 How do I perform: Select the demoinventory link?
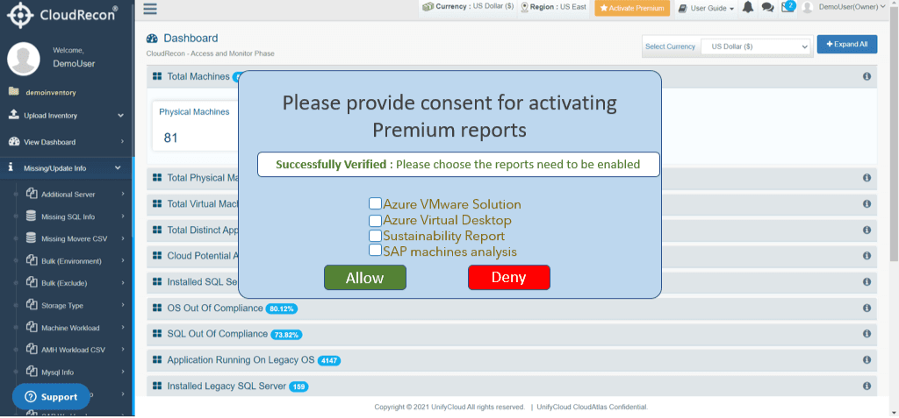pos(51,92)
